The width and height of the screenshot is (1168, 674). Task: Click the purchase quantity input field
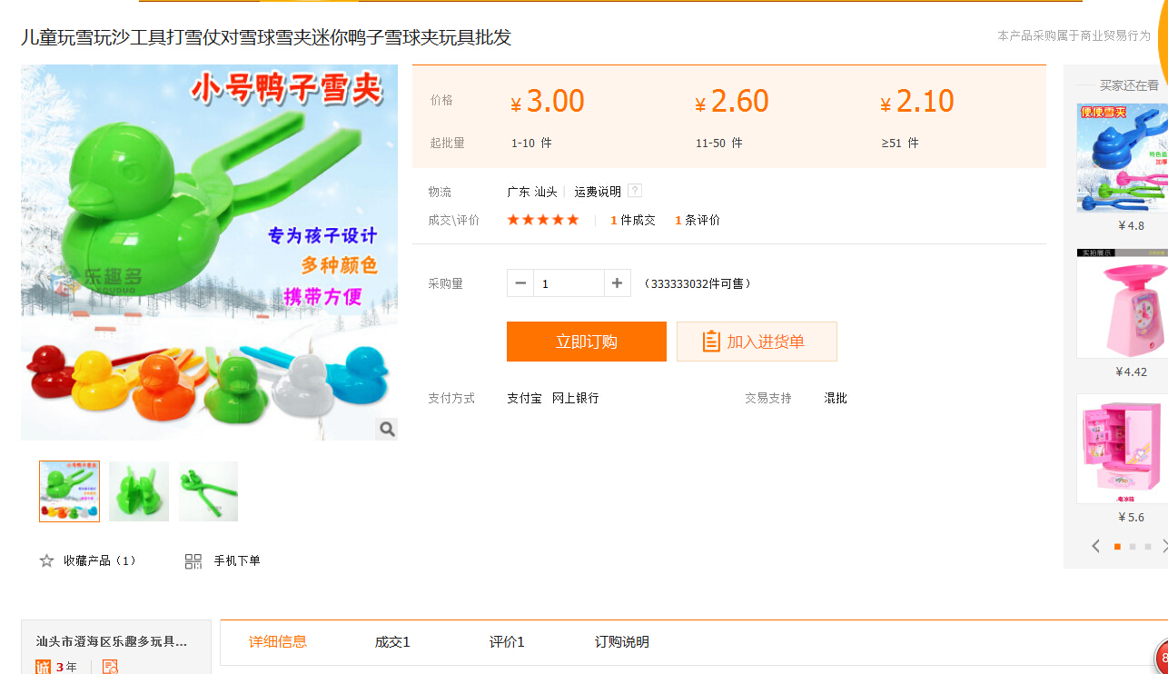point(569,283)
